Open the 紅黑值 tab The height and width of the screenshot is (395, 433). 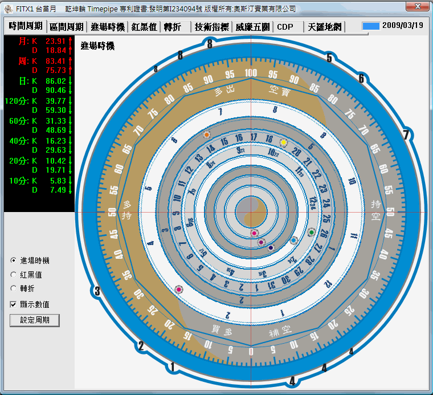coord(144,27)
